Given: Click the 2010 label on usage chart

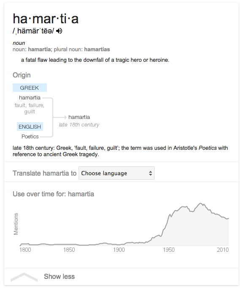Looking at the screenshot, I should click(x=223, y=250).
